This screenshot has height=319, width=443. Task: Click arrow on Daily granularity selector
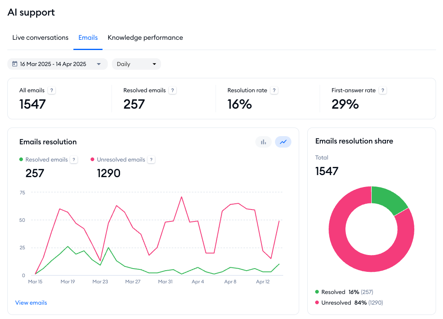pos(154,64)
